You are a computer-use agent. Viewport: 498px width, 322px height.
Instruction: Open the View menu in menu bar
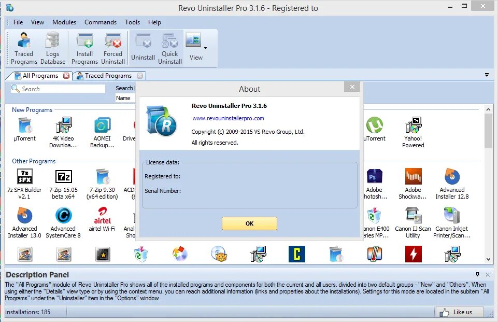[37, 22]
